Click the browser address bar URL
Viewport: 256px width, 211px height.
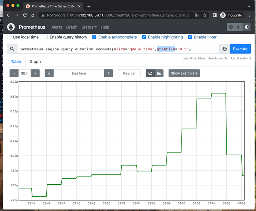tap(131, 15)
